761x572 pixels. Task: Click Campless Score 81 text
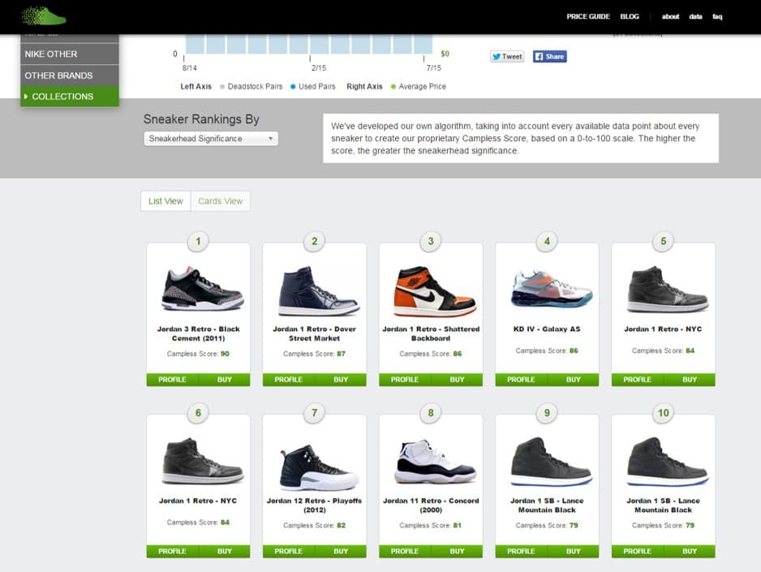pos(431,526)
